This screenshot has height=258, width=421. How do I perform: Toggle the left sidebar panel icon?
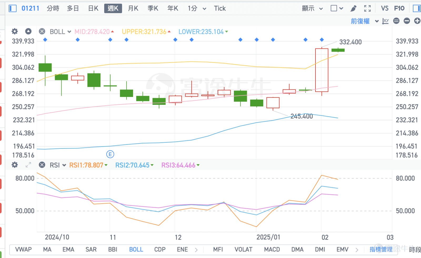(x=13, y=8)
